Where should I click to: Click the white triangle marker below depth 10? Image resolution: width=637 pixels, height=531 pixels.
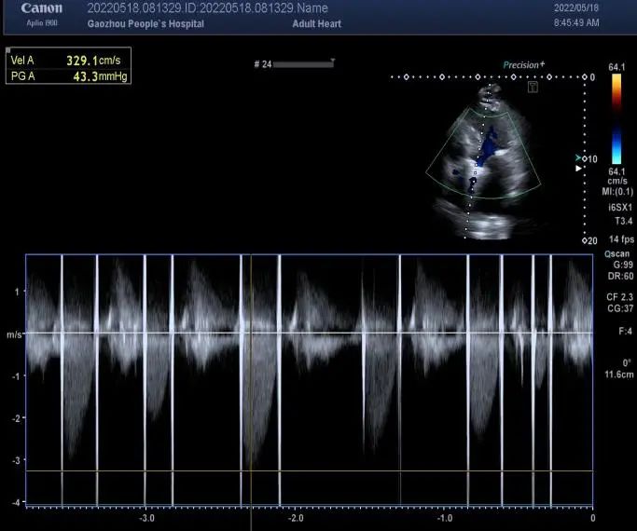[578, 169]
